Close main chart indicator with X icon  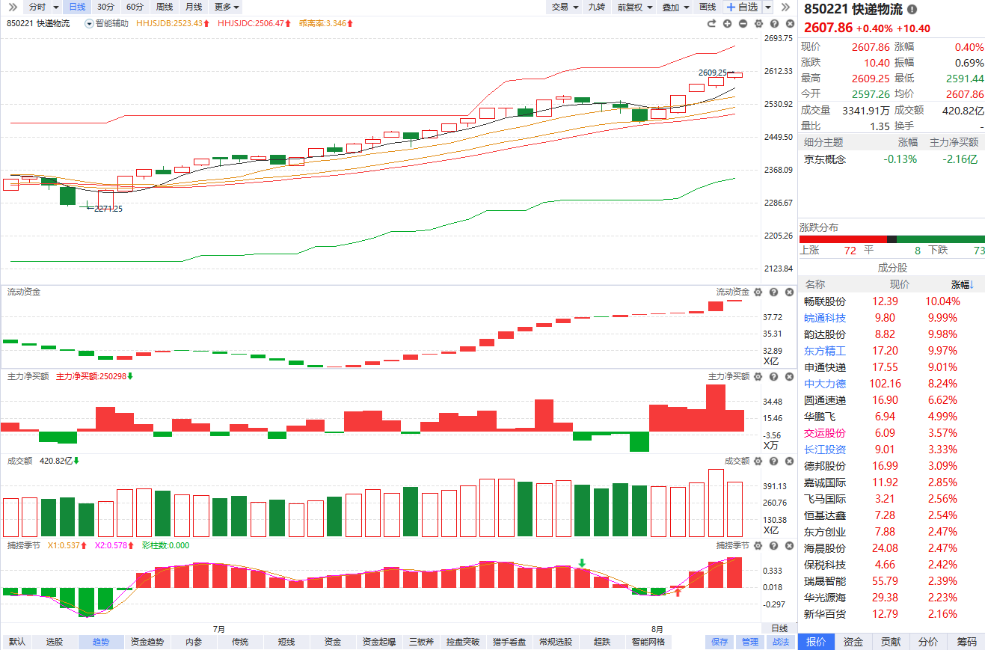pyautogui.click(x=788, y=24)
